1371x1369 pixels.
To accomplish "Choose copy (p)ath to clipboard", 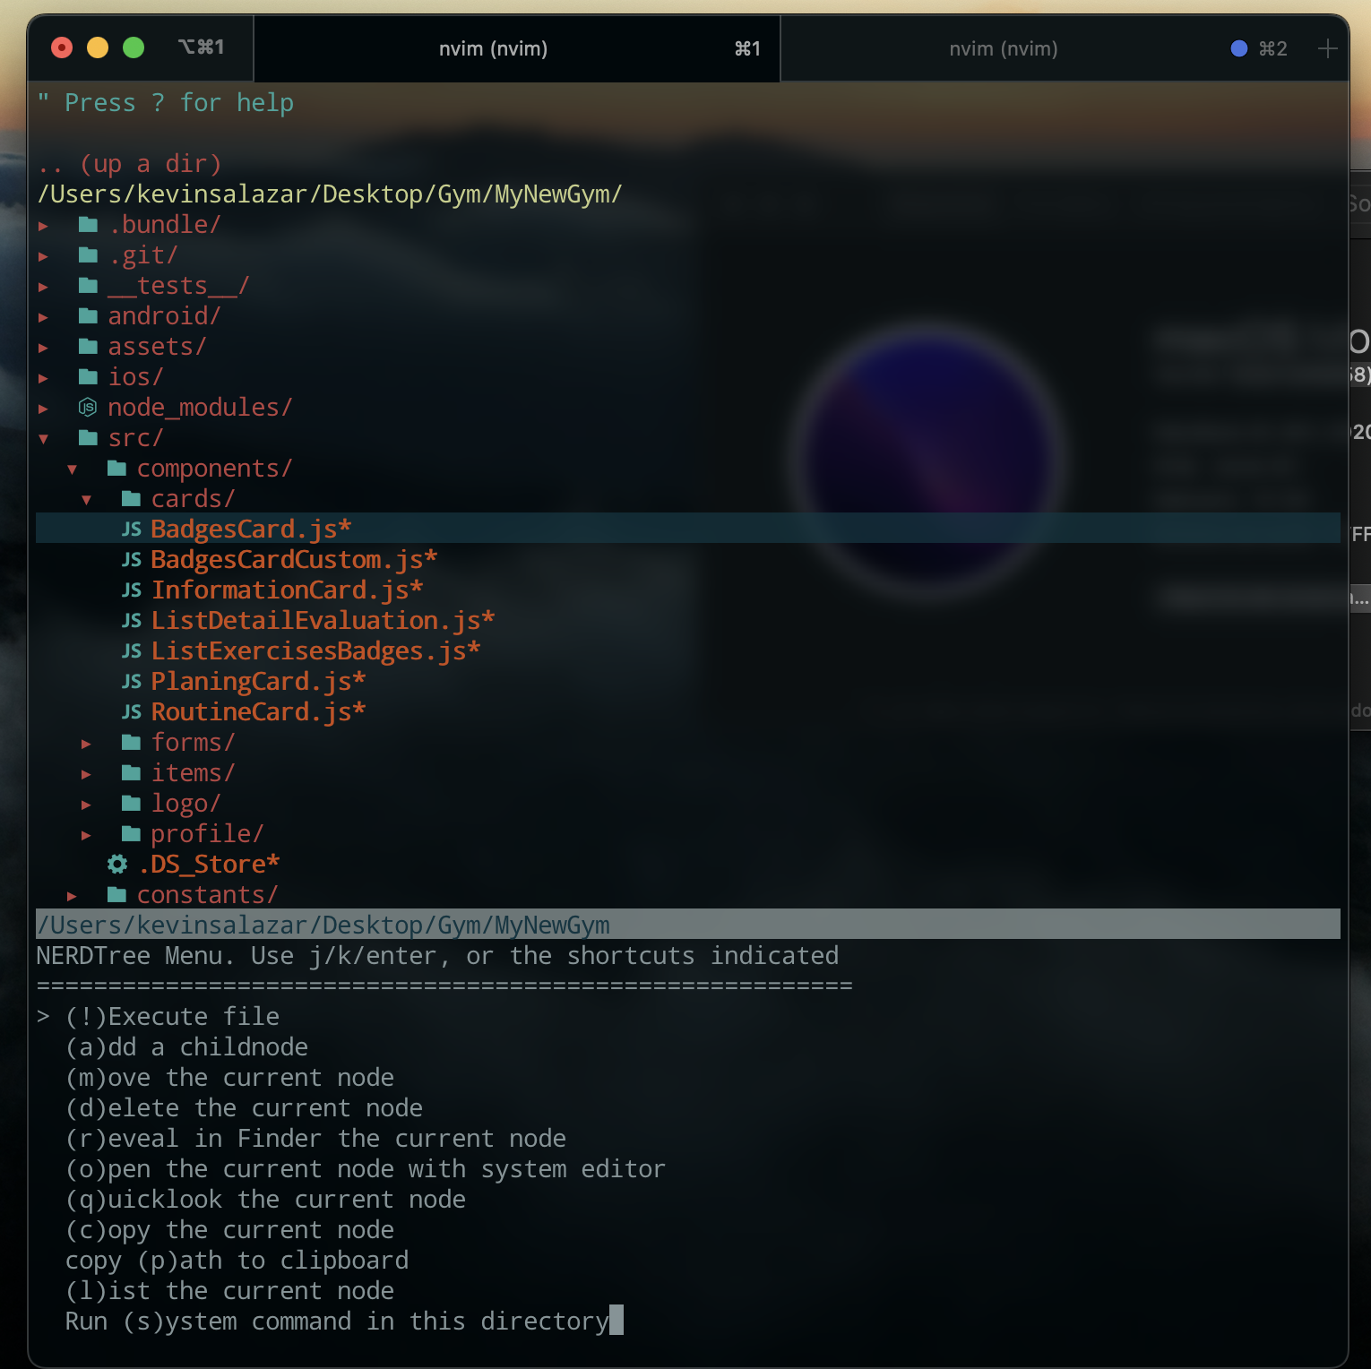I will 237,1261.
